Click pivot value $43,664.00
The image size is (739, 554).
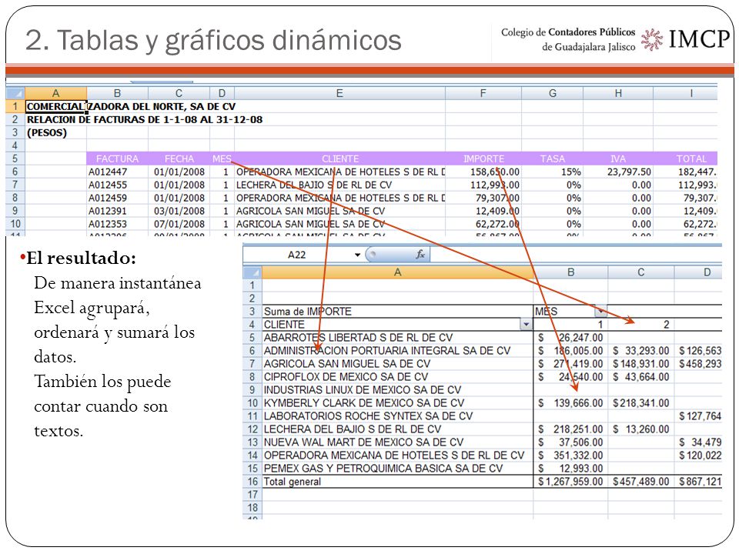(x=641, y=377)
